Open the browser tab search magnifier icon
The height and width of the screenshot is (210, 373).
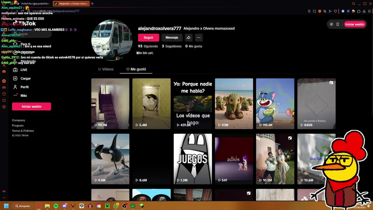click(353, 4)
